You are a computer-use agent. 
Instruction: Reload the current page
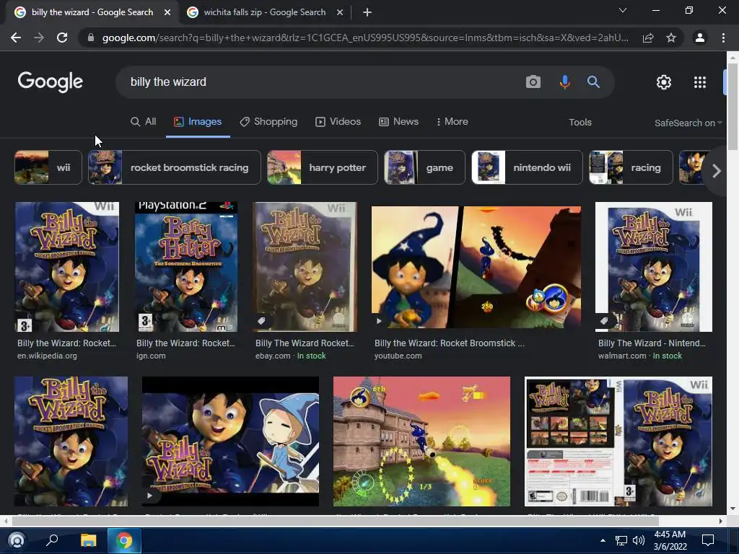(62, 38)
